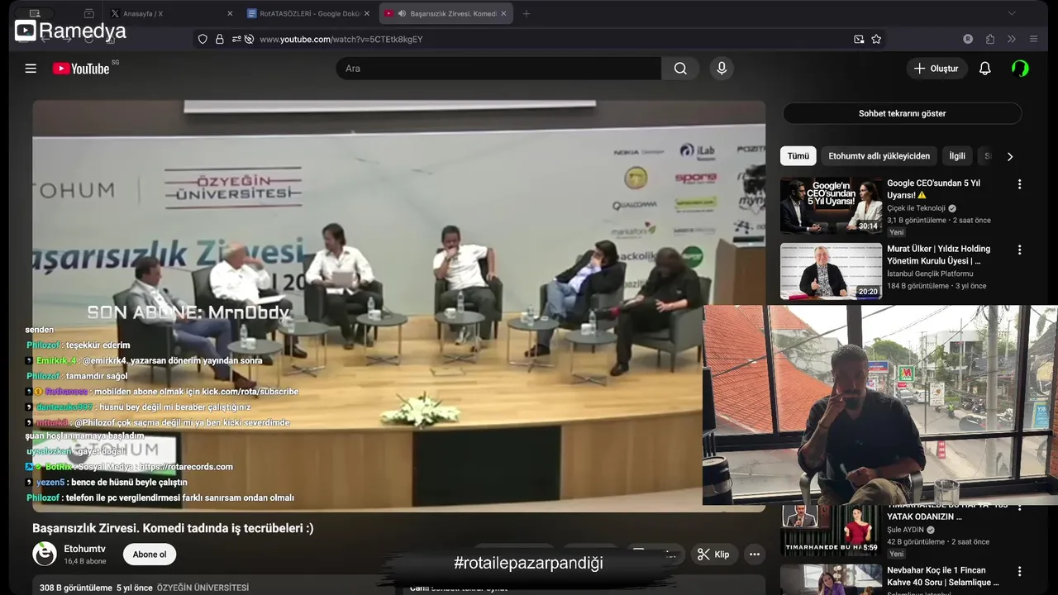Start voice search with microphone icon
The width and height of the screenshot is (1058, 595).
click(722, 69)
